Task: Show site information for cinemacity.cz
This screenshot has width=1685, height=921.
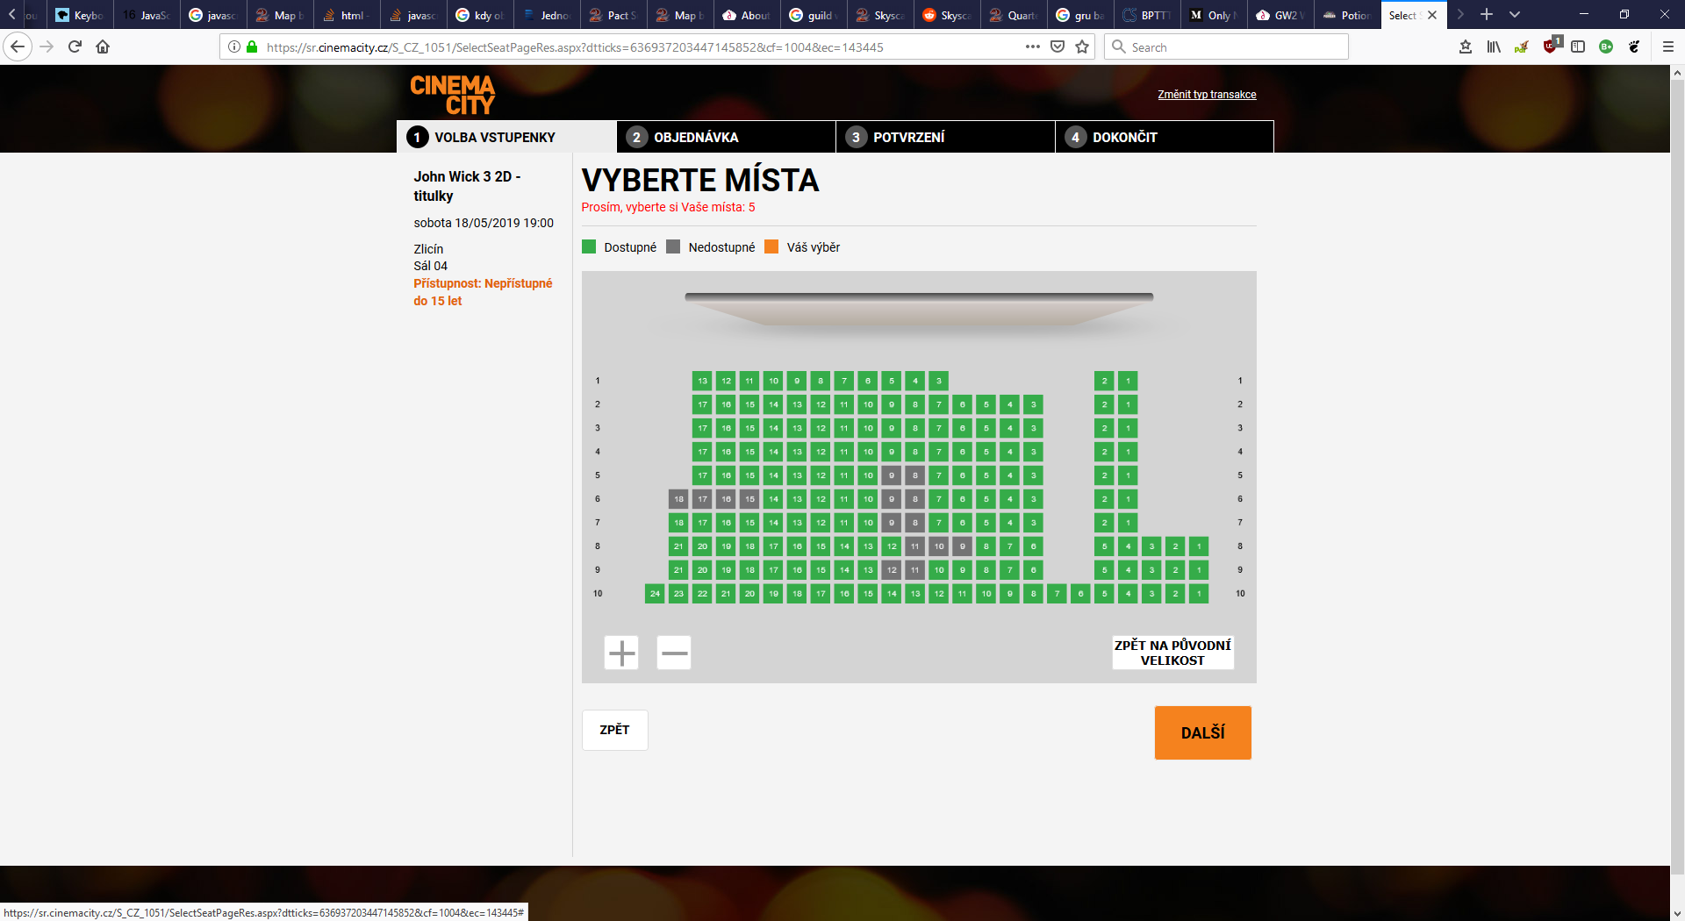Action: coord(234,46)
